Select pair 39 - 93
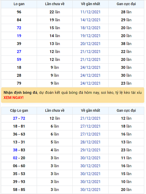 click(x=19, y=181)
